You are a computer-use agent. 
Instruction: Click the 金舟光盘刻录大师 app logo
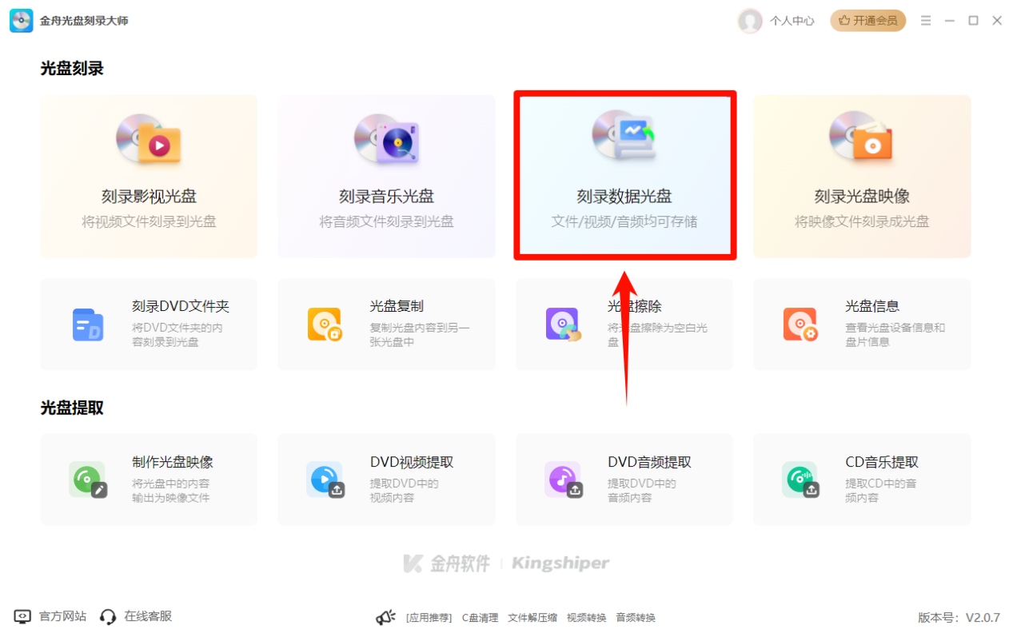[x=22, y=21]
